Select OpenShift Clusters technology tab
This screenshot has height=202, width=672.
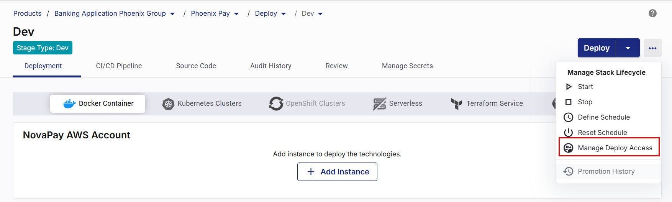click(x=307, y=103)
